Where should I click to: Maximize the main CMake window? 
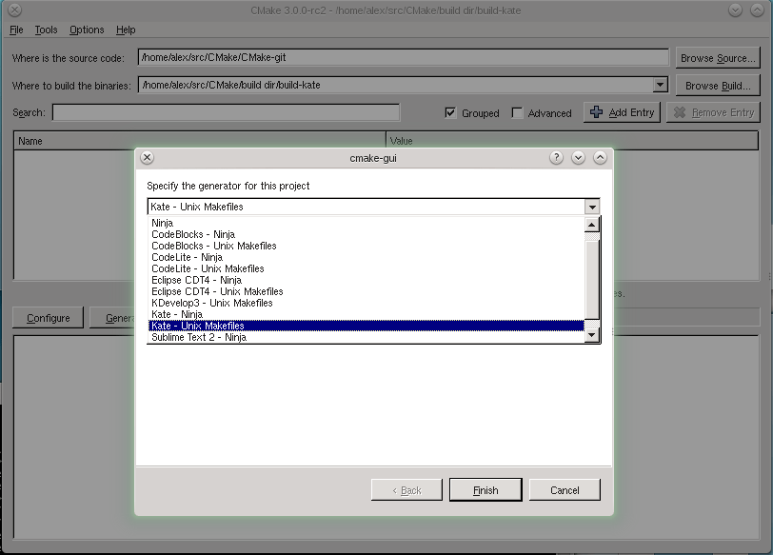pyautogui.click(x=757, y=10)
